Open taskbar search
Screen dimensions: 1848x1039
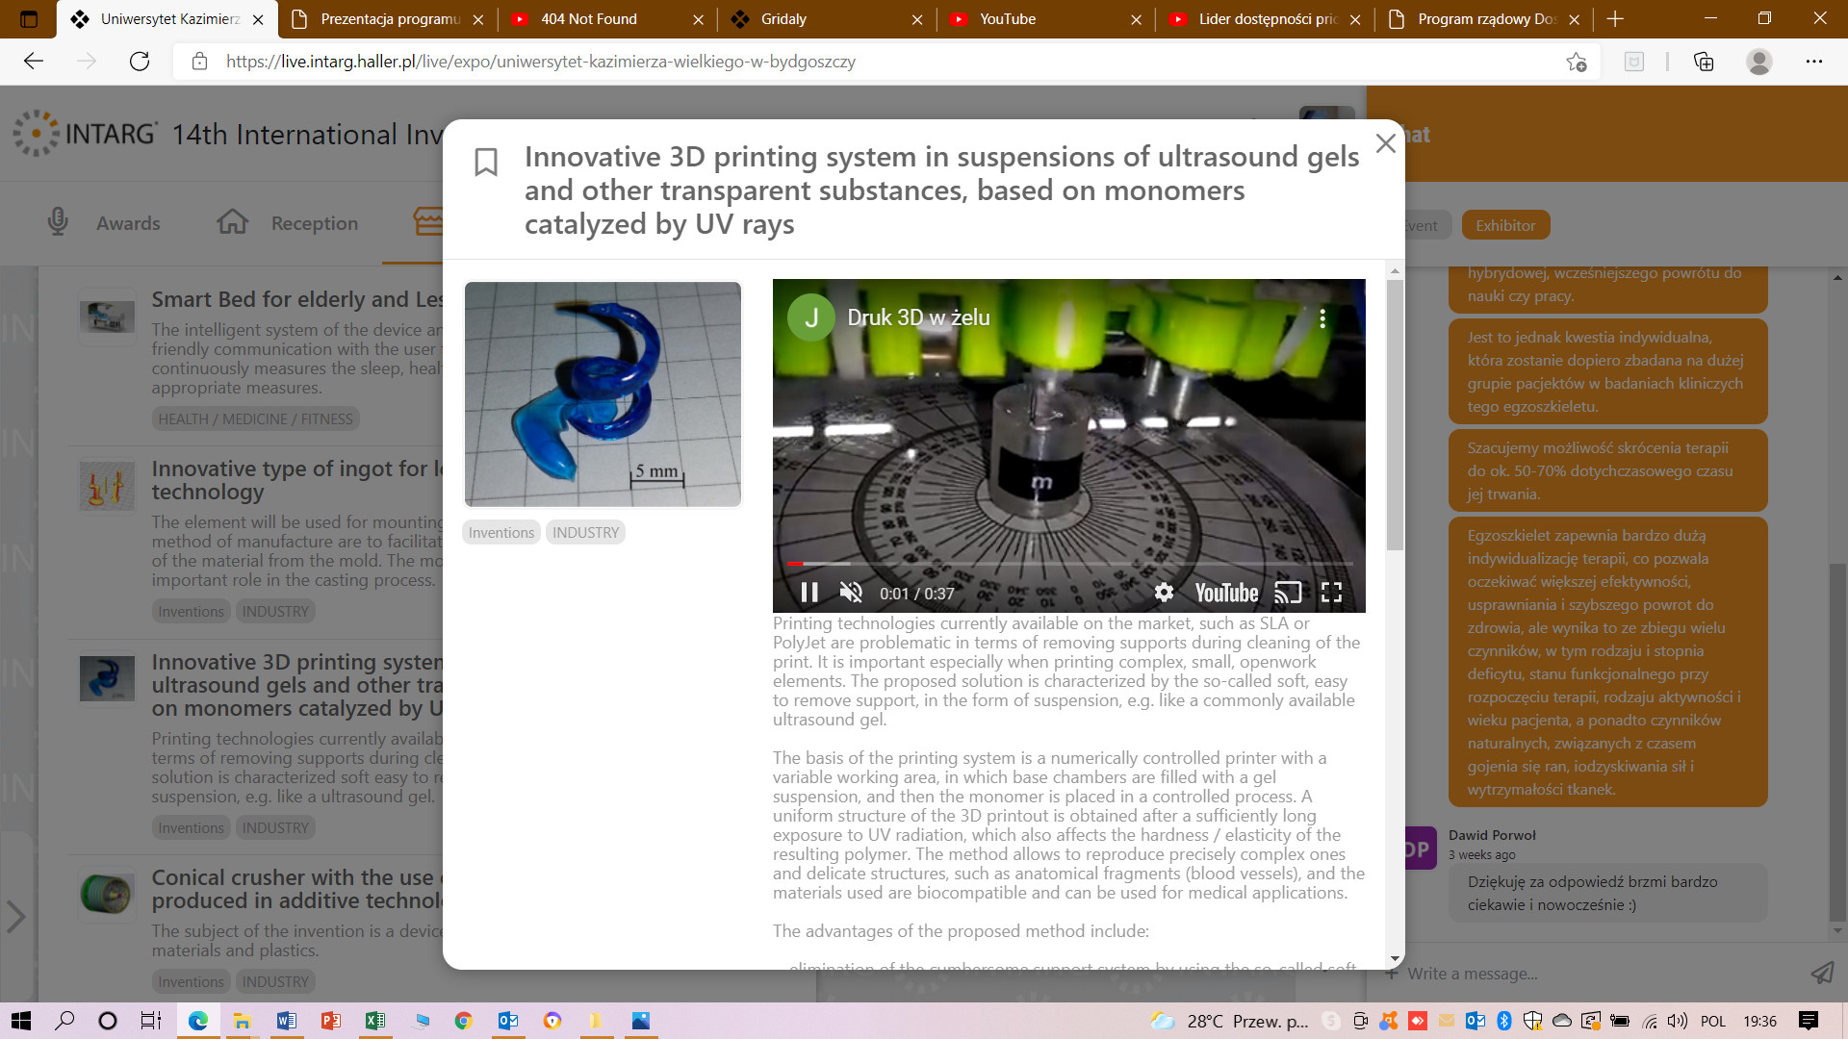tap(64, 1021)
